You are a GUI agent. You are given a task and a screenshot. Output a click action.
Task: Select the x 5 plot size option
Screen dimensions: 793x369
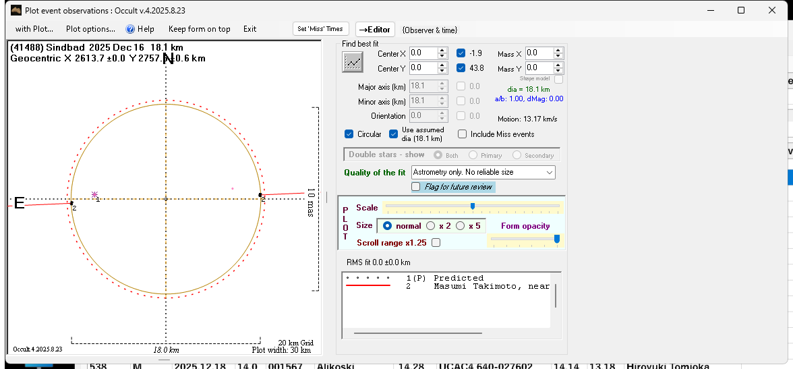point(461,226)
